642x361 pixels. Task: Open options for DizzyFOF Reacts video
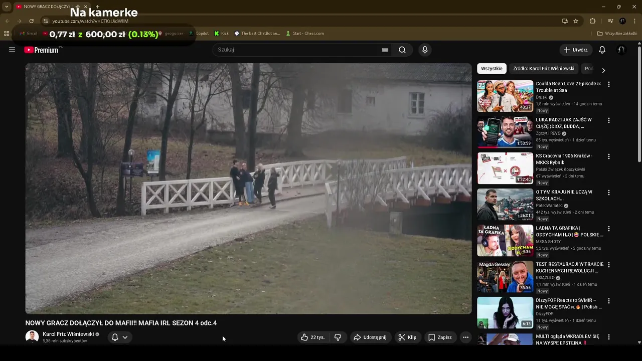(609, 301)
